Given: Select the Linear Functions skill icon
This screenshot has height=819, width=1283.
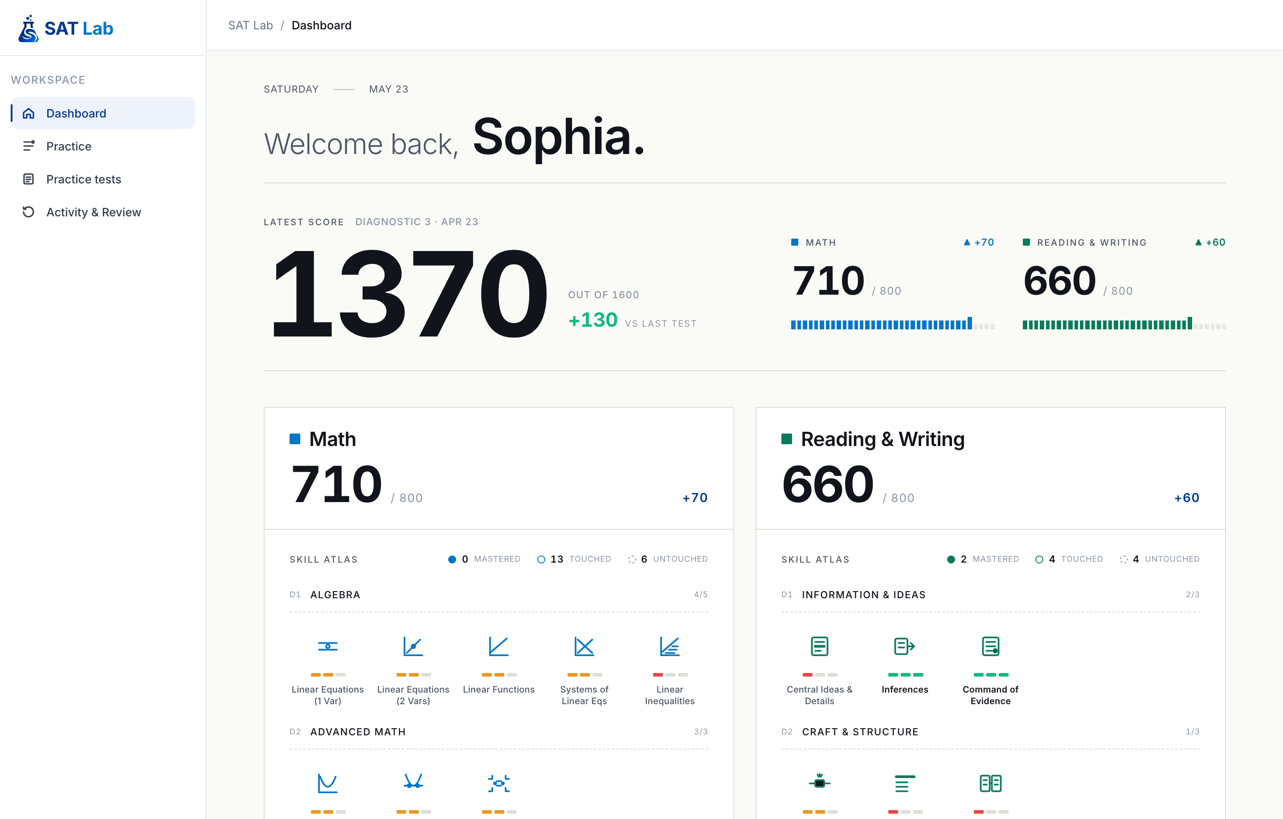Looking at the screenshot, I should (498, 646).
